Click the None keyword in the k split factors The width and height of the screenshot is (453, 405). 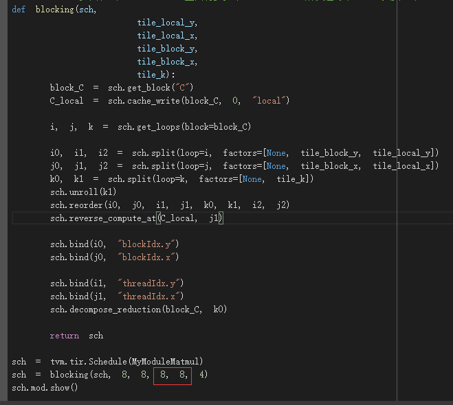252,179
